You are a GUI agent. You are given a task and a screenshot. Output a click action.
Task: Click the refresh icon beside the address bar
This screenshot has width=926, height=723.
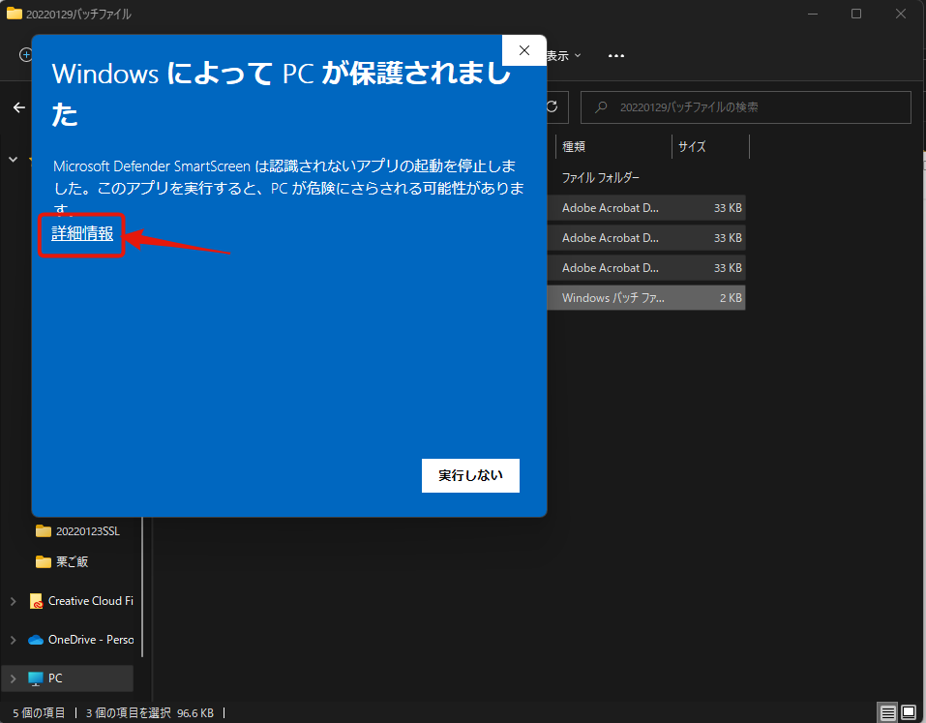[552, 107]
